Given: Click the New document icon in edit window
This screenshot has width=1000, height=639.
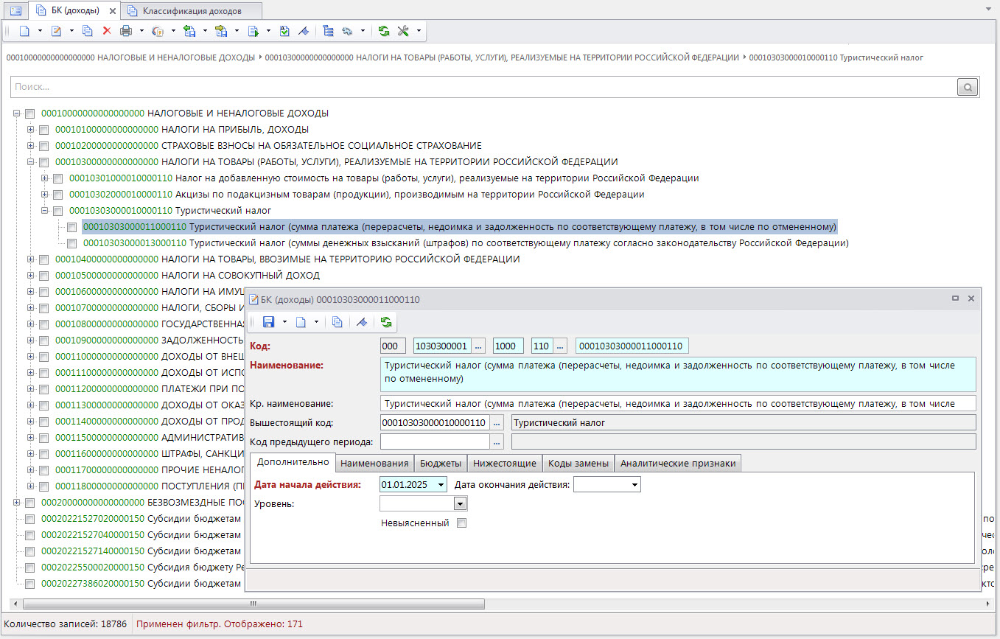Looking at the screenshot, I should pyautogui.click(x=300, y=322).
